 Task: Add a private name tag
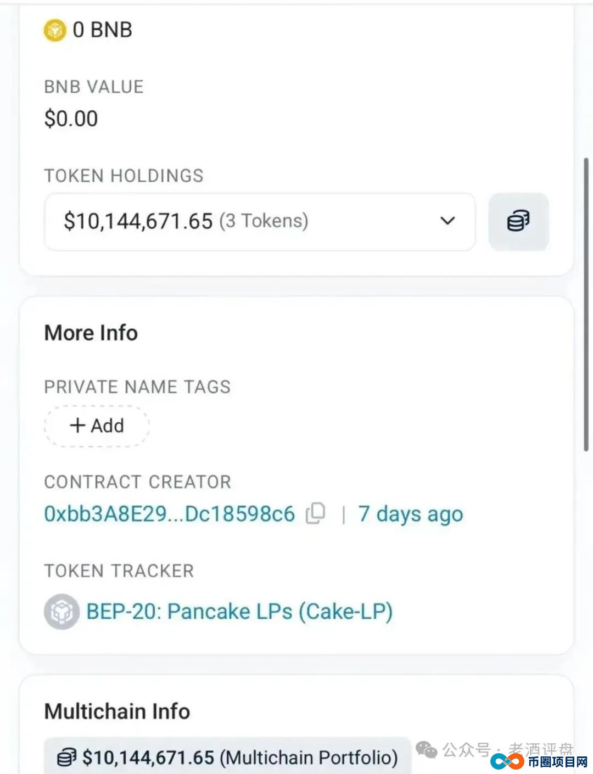[x=97, y=425]
